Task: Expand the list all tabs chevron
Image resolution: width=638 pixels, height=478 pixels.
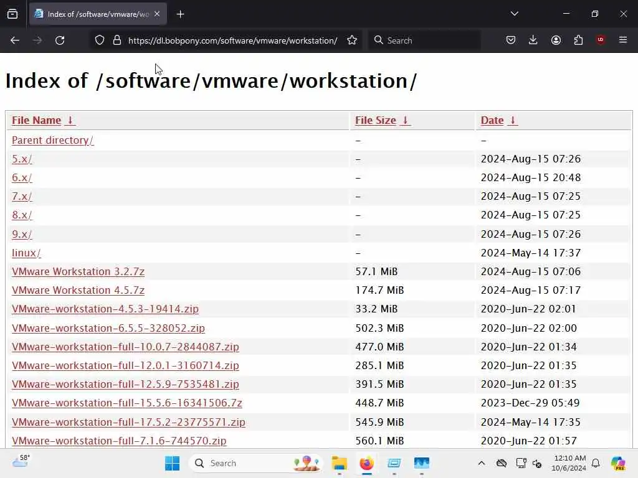Action: pyautogui.click(x=514, y=14)
